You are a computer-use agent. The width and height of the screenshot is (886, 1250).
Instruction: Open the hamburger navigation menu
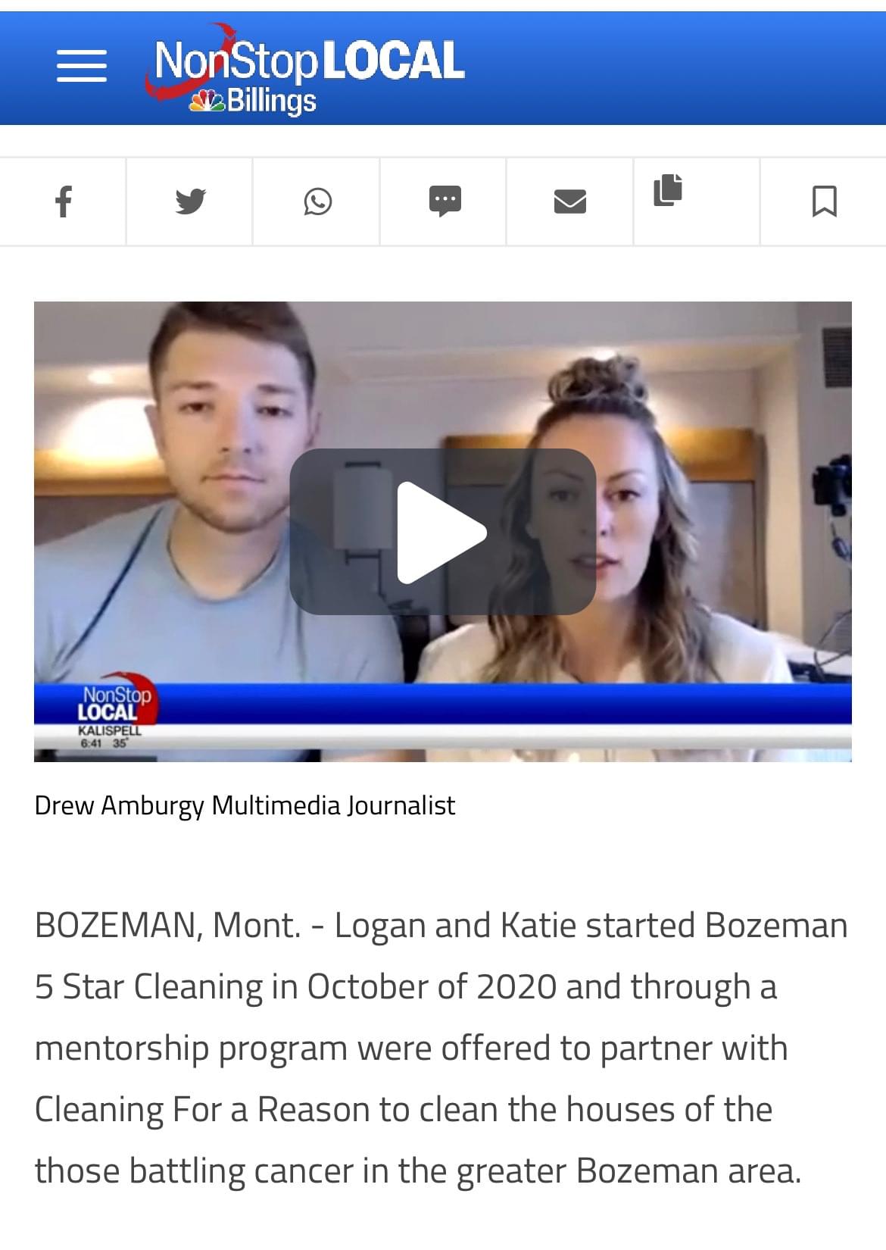tap(82, 66)
